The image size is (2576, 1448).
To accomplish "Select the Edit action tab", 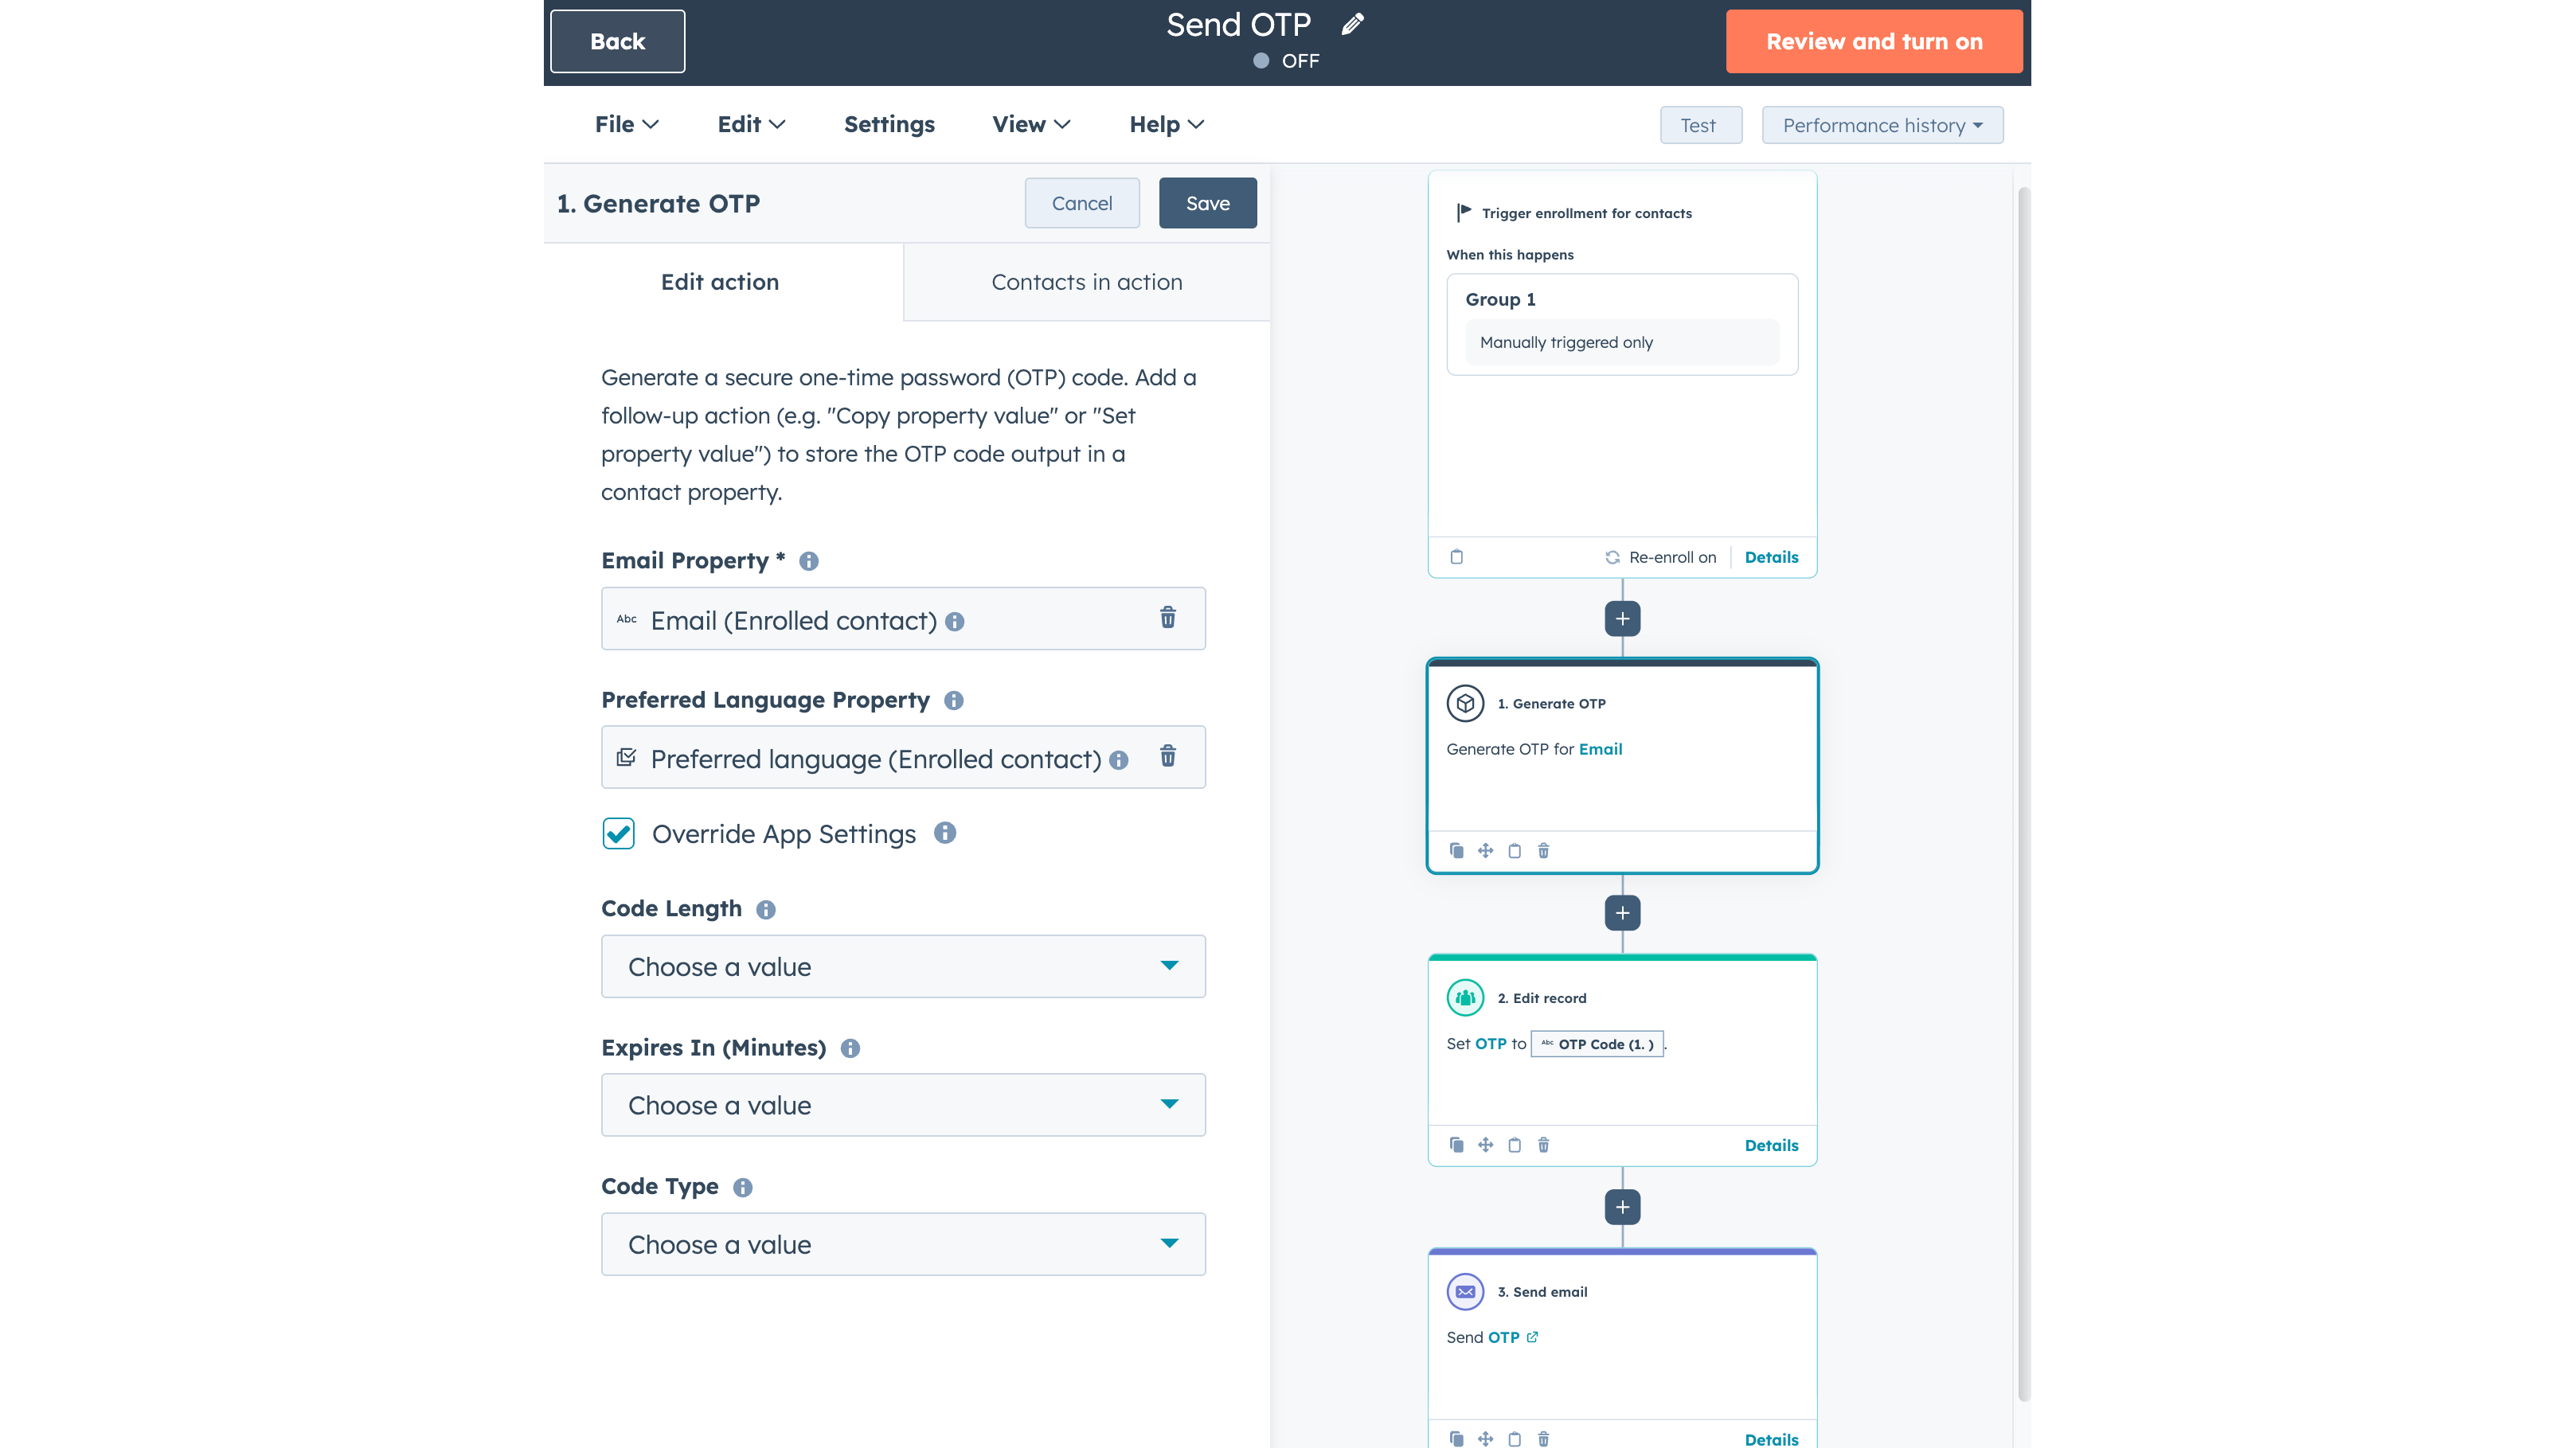I will pyautogui.click(x=720, y=282).
